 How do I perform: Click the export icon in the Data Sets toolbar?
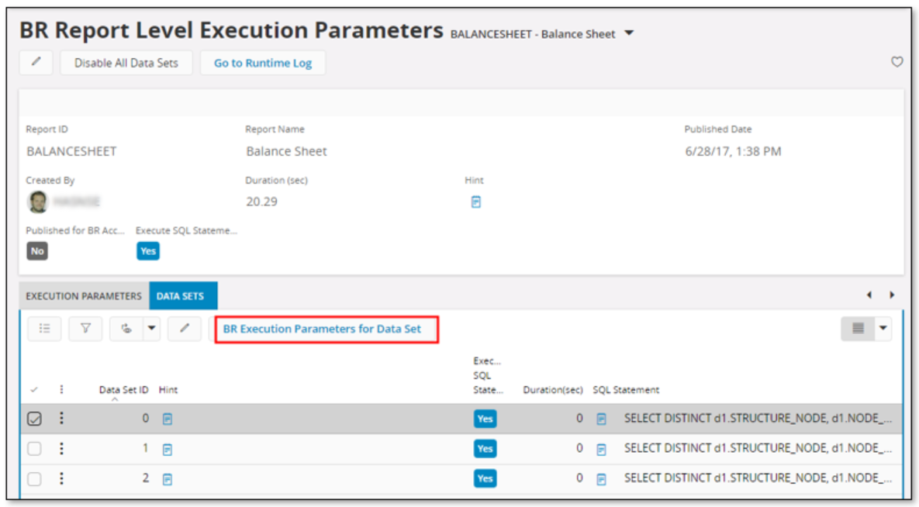click(x=128, y=328)
